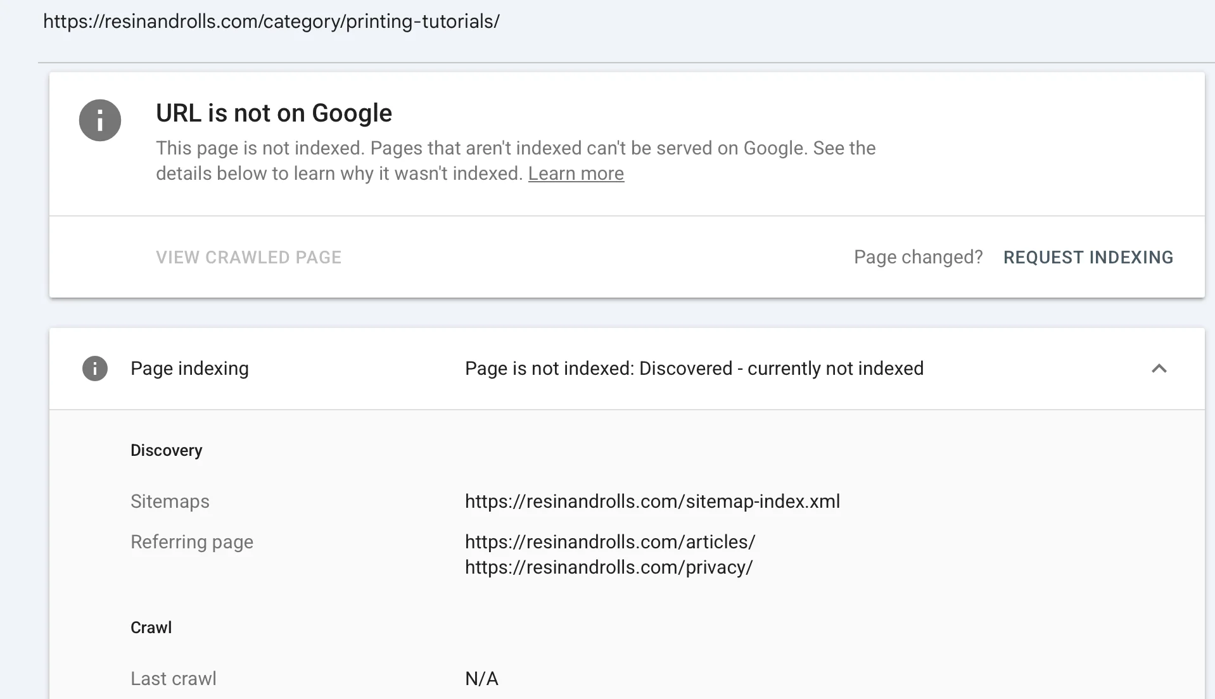Click the Crawl section heading
The width and height of the screenshot is (1215, 699).
151,627
